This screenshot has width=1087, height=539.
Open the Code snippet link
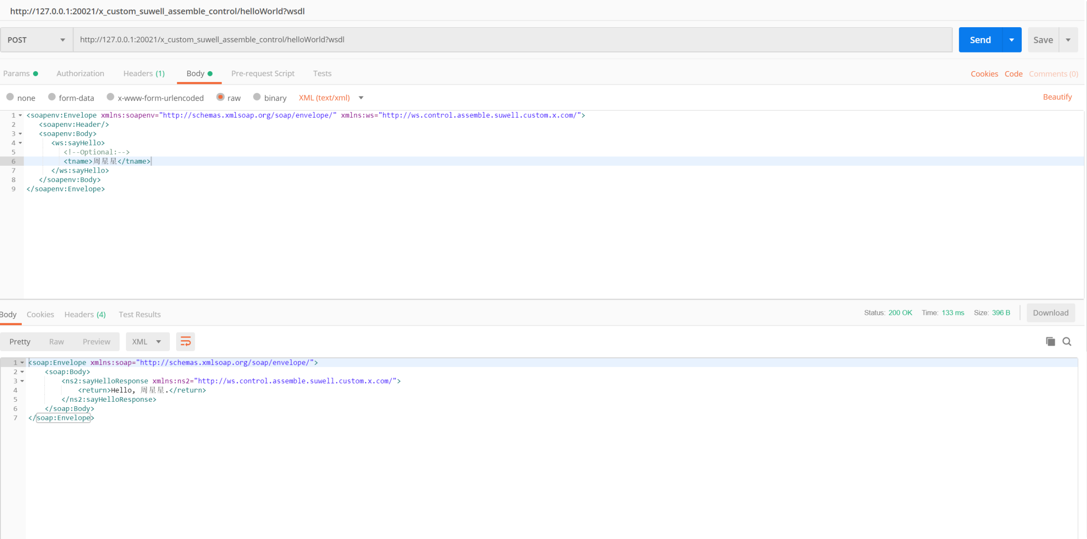coord(1014,74)
